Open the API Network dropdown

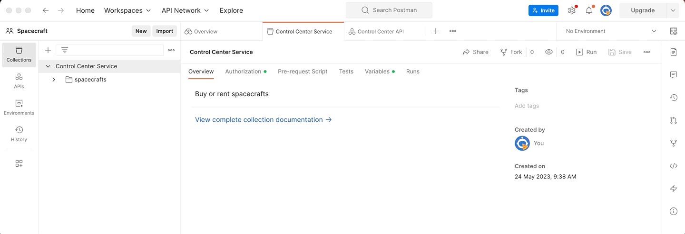pyautogui.click(x=186, y=10)
